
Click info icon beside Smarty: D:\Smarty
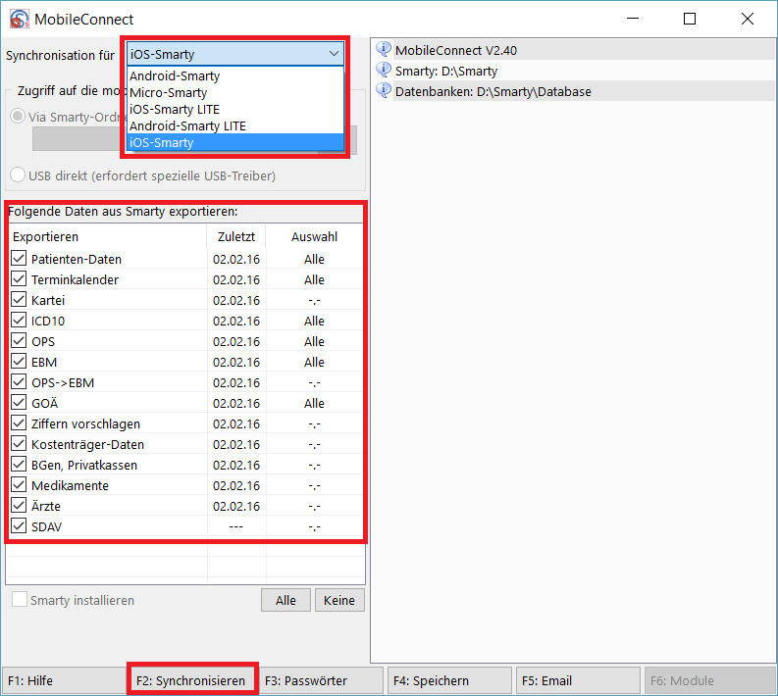point(383,71)
